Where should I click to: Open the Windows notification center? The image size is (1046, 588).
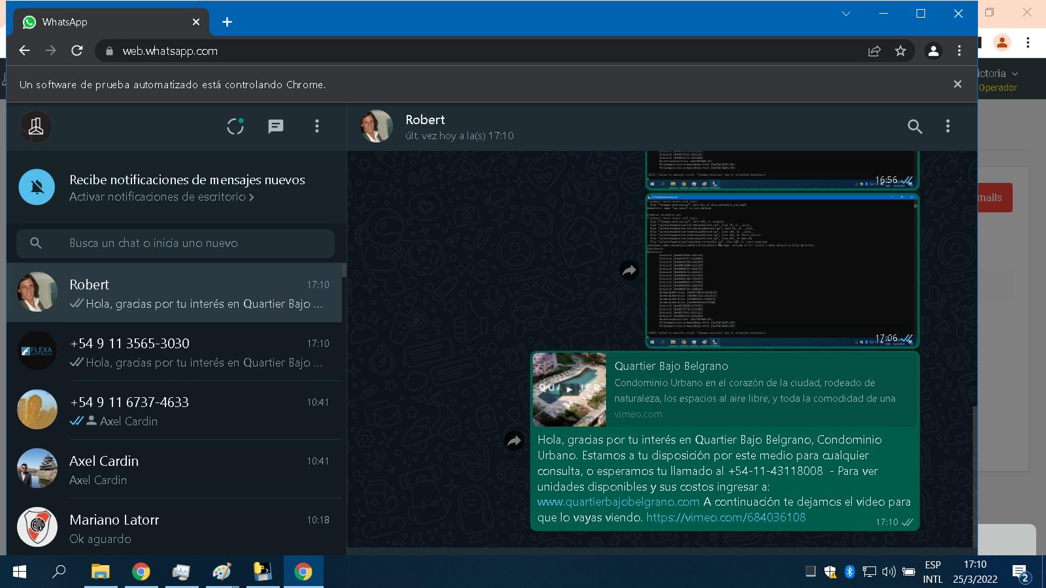(x=1021, y=573)
